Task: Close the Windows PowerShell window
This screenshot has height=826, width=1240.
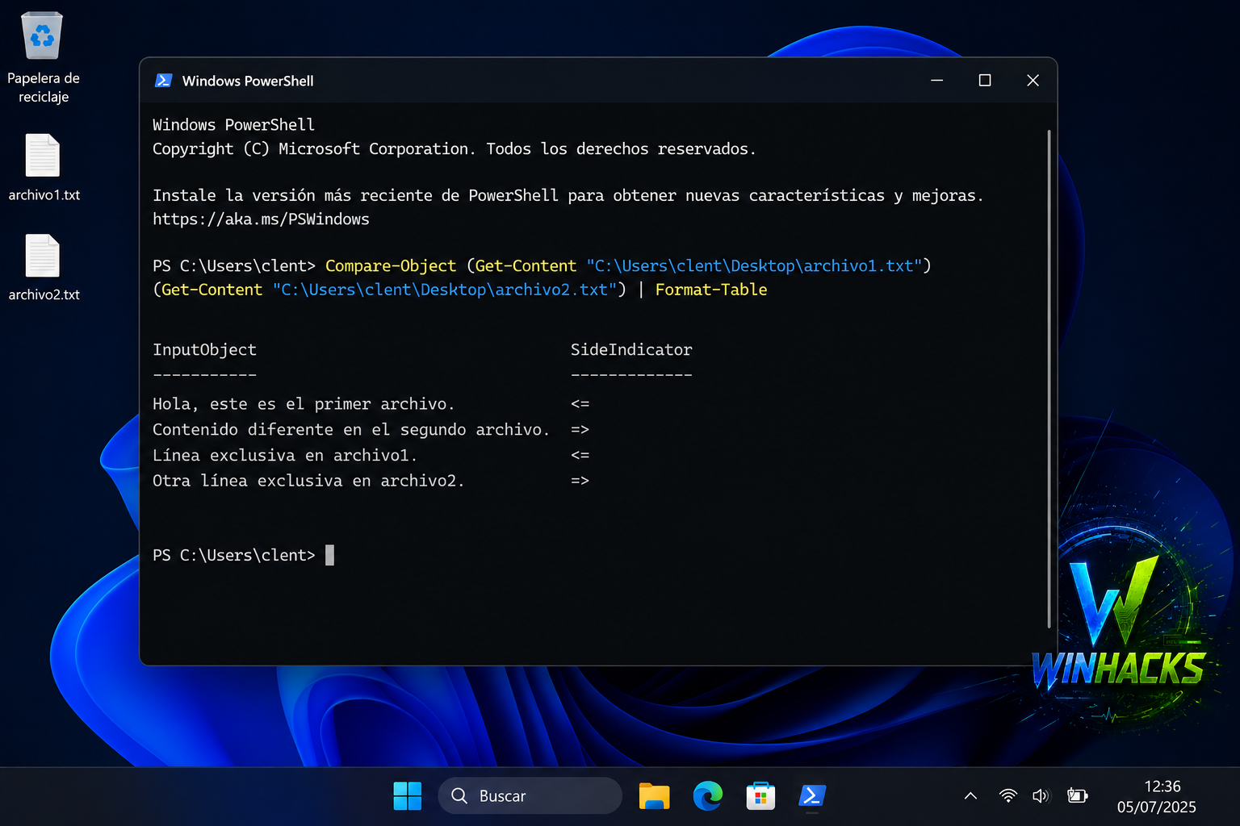Action: pos(1033,81)
